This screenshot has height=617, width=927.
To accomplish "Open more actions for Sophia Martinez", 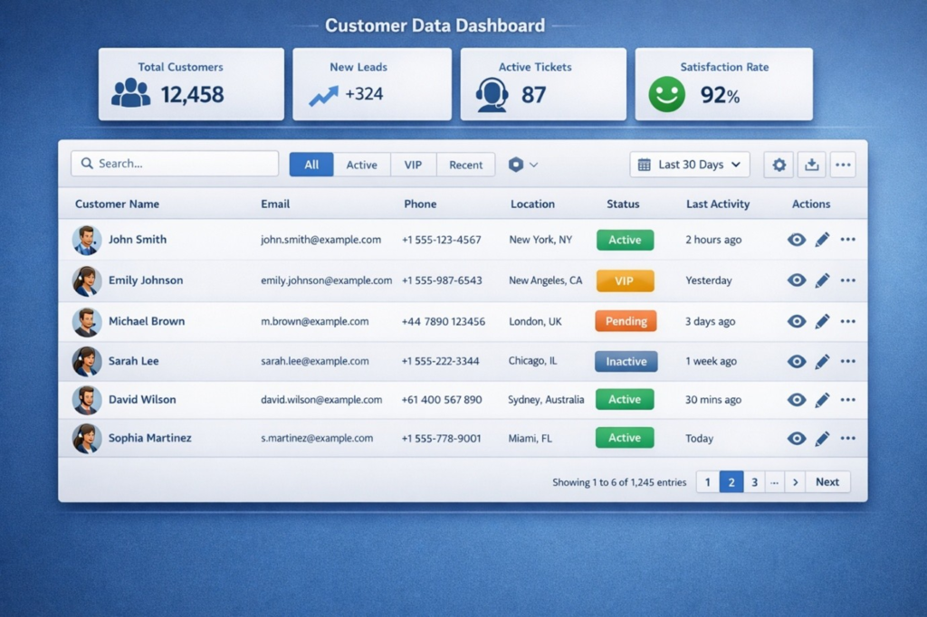I will [847, 438].
